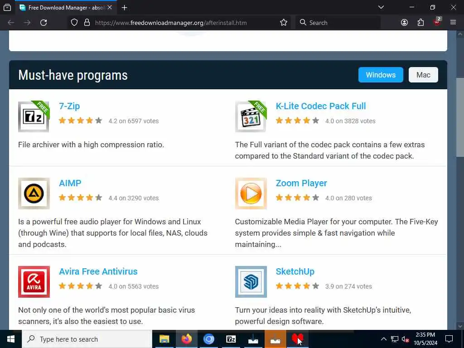This screenshot has width=464, height=348.
Task: Click the Zoom Player icon
Action: 251,193
